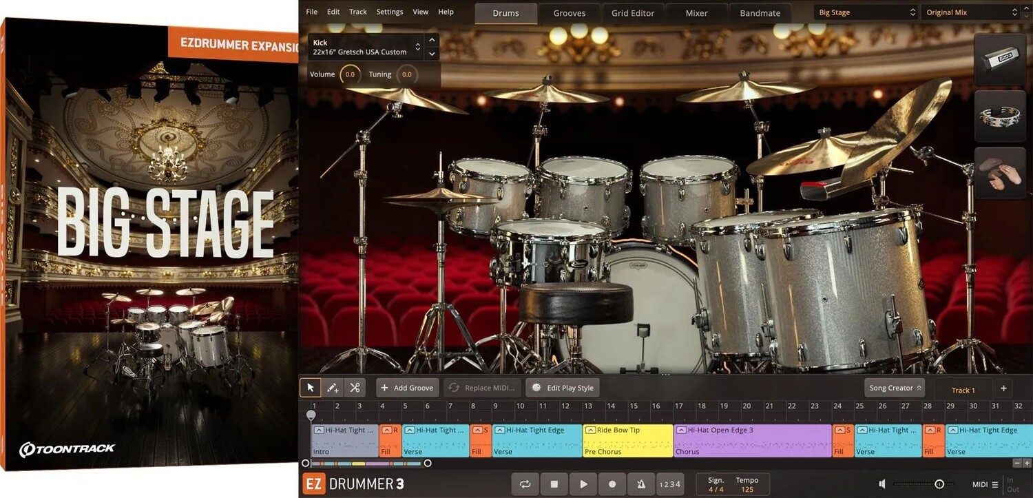Select the scissors cut tool
The image size is (1033, 498).
[x=355, y=388]
